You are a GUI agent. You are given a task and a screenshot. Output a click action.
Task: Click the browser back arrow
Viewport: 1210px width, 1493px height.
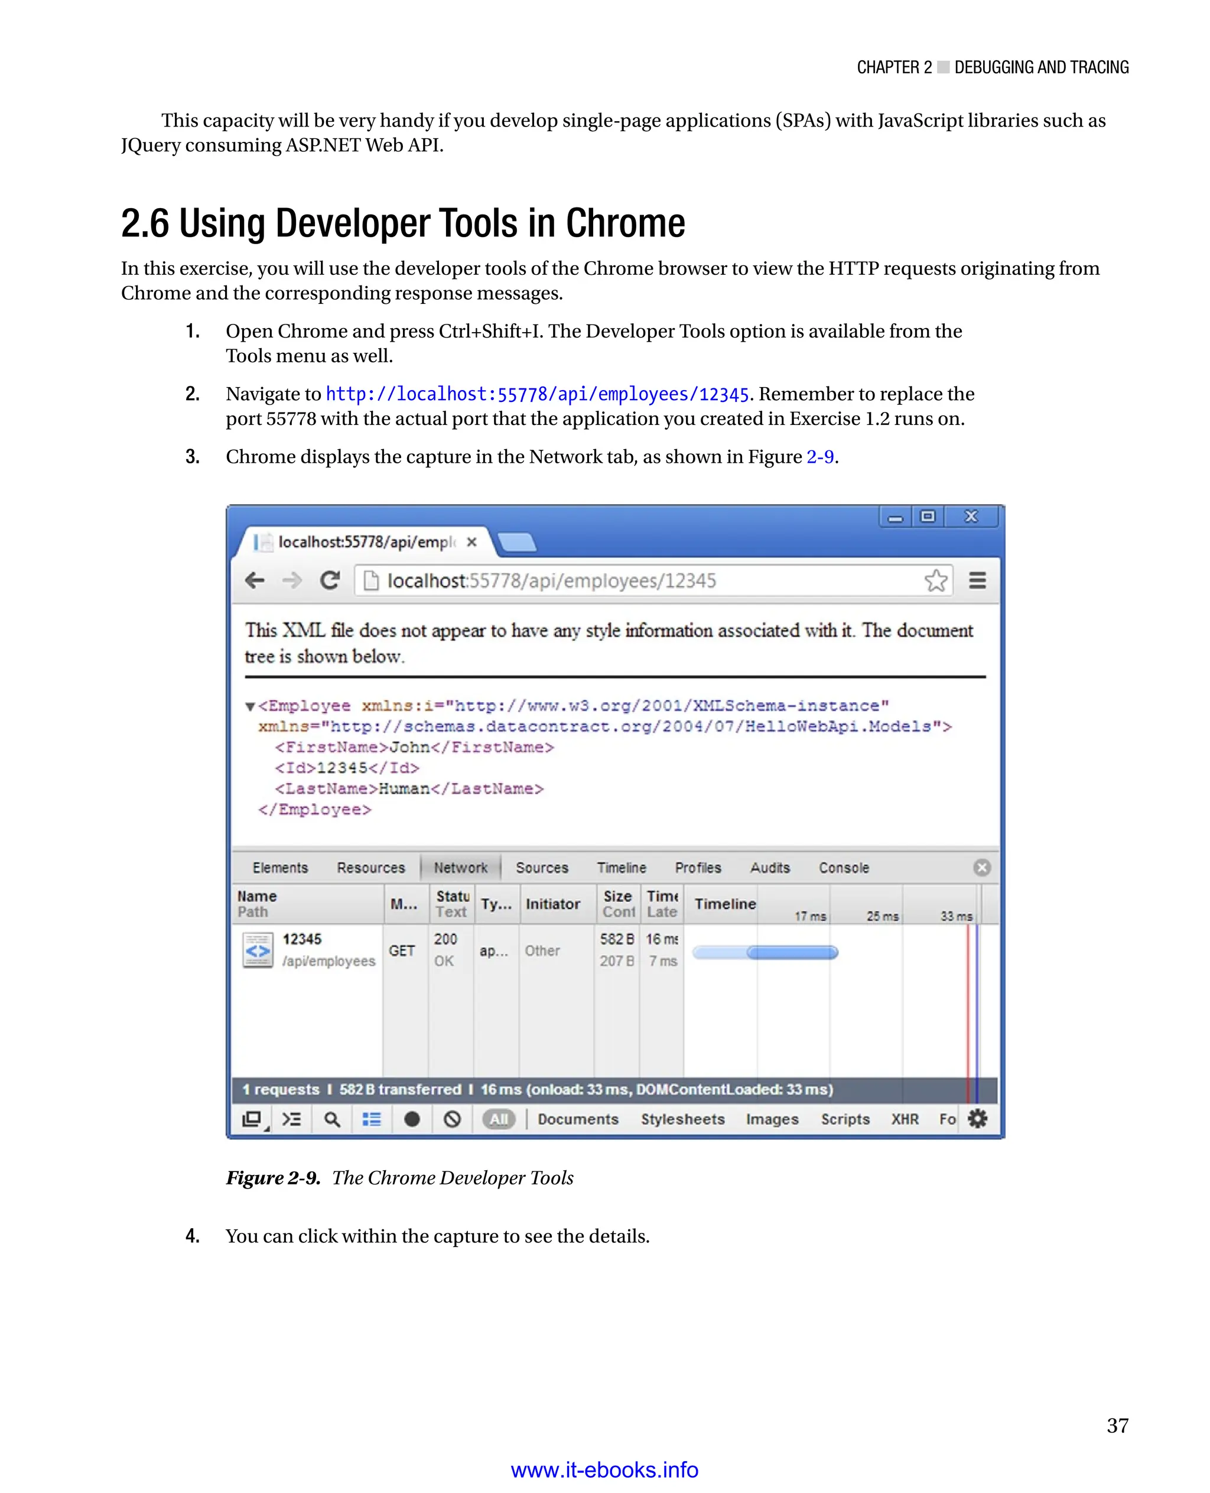(255, 580)
